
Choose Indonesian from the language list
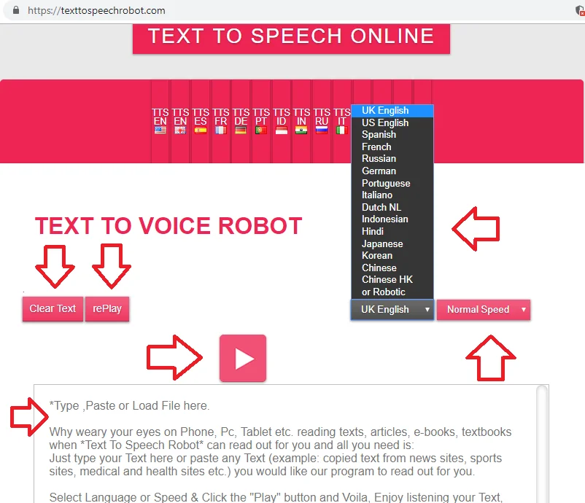(x=392, y=219)
